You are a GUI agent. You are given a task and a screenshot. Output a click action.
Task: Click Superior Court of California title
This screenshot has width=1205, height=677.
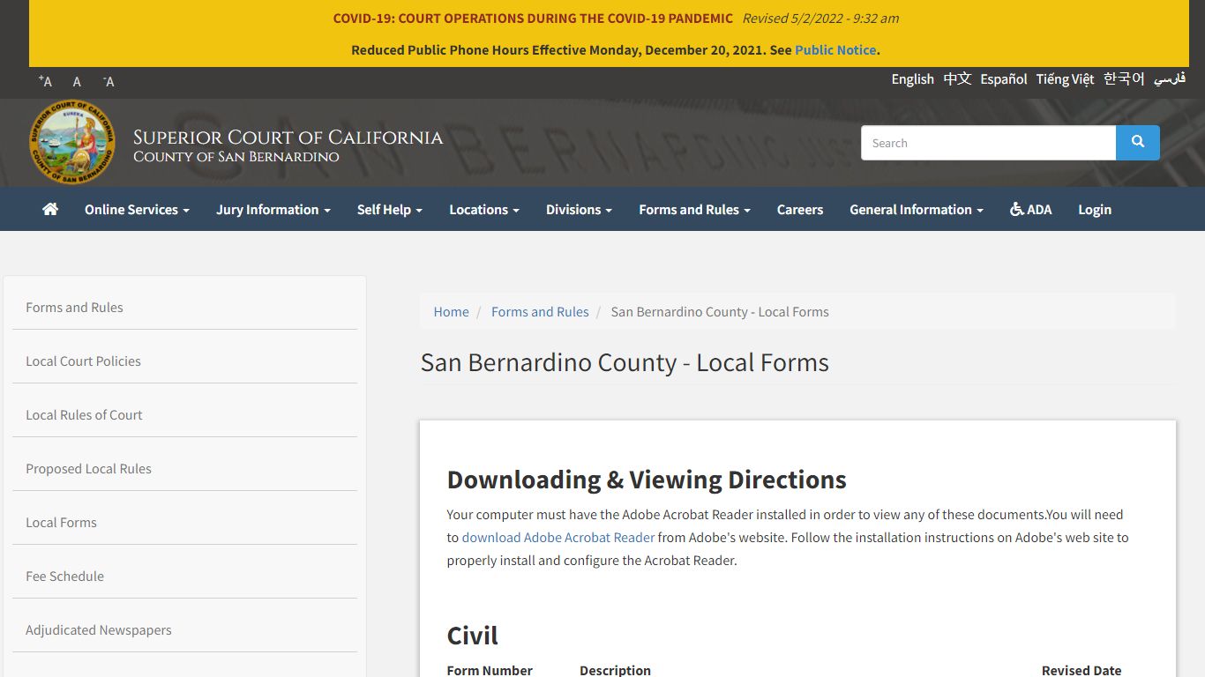[288, 138]
